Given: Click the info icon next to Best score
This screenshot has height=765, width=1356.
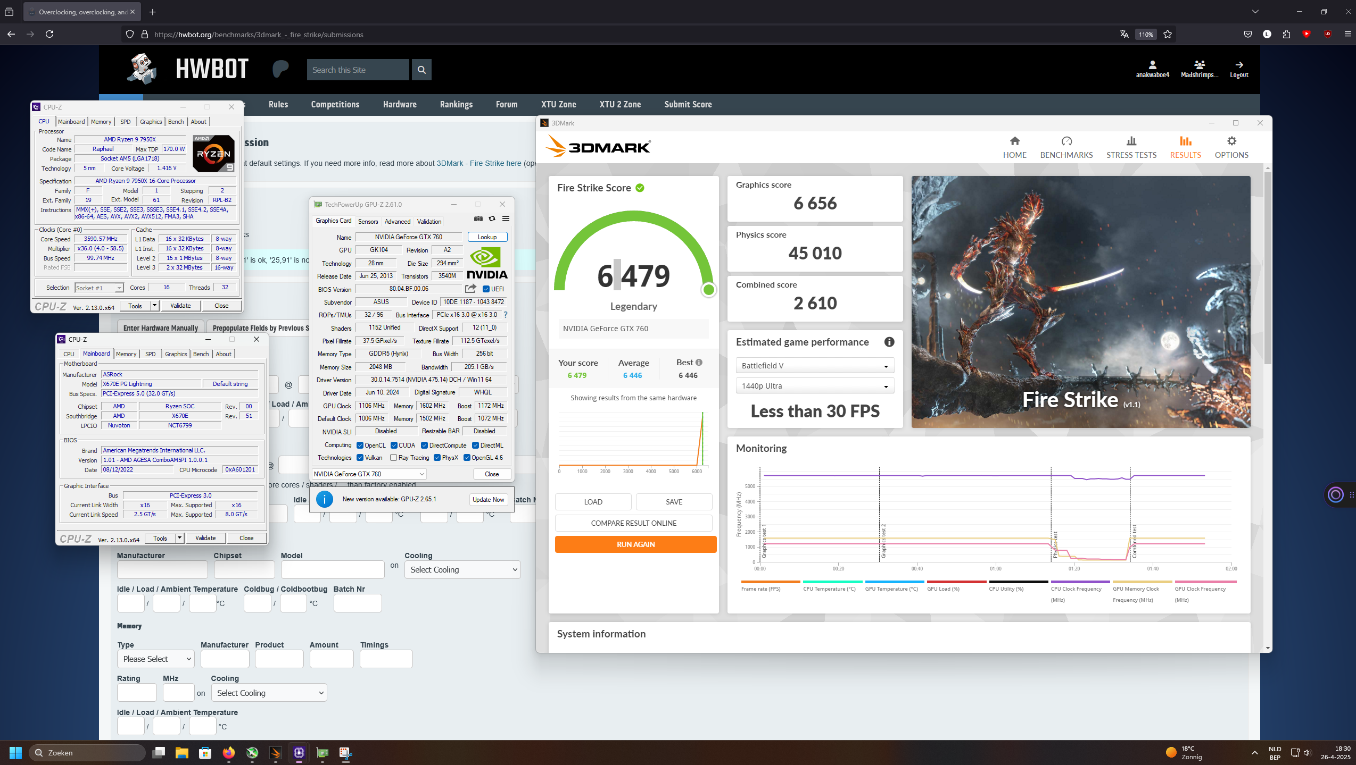Looking at the screenshot, I should click(x=699, y=363).
